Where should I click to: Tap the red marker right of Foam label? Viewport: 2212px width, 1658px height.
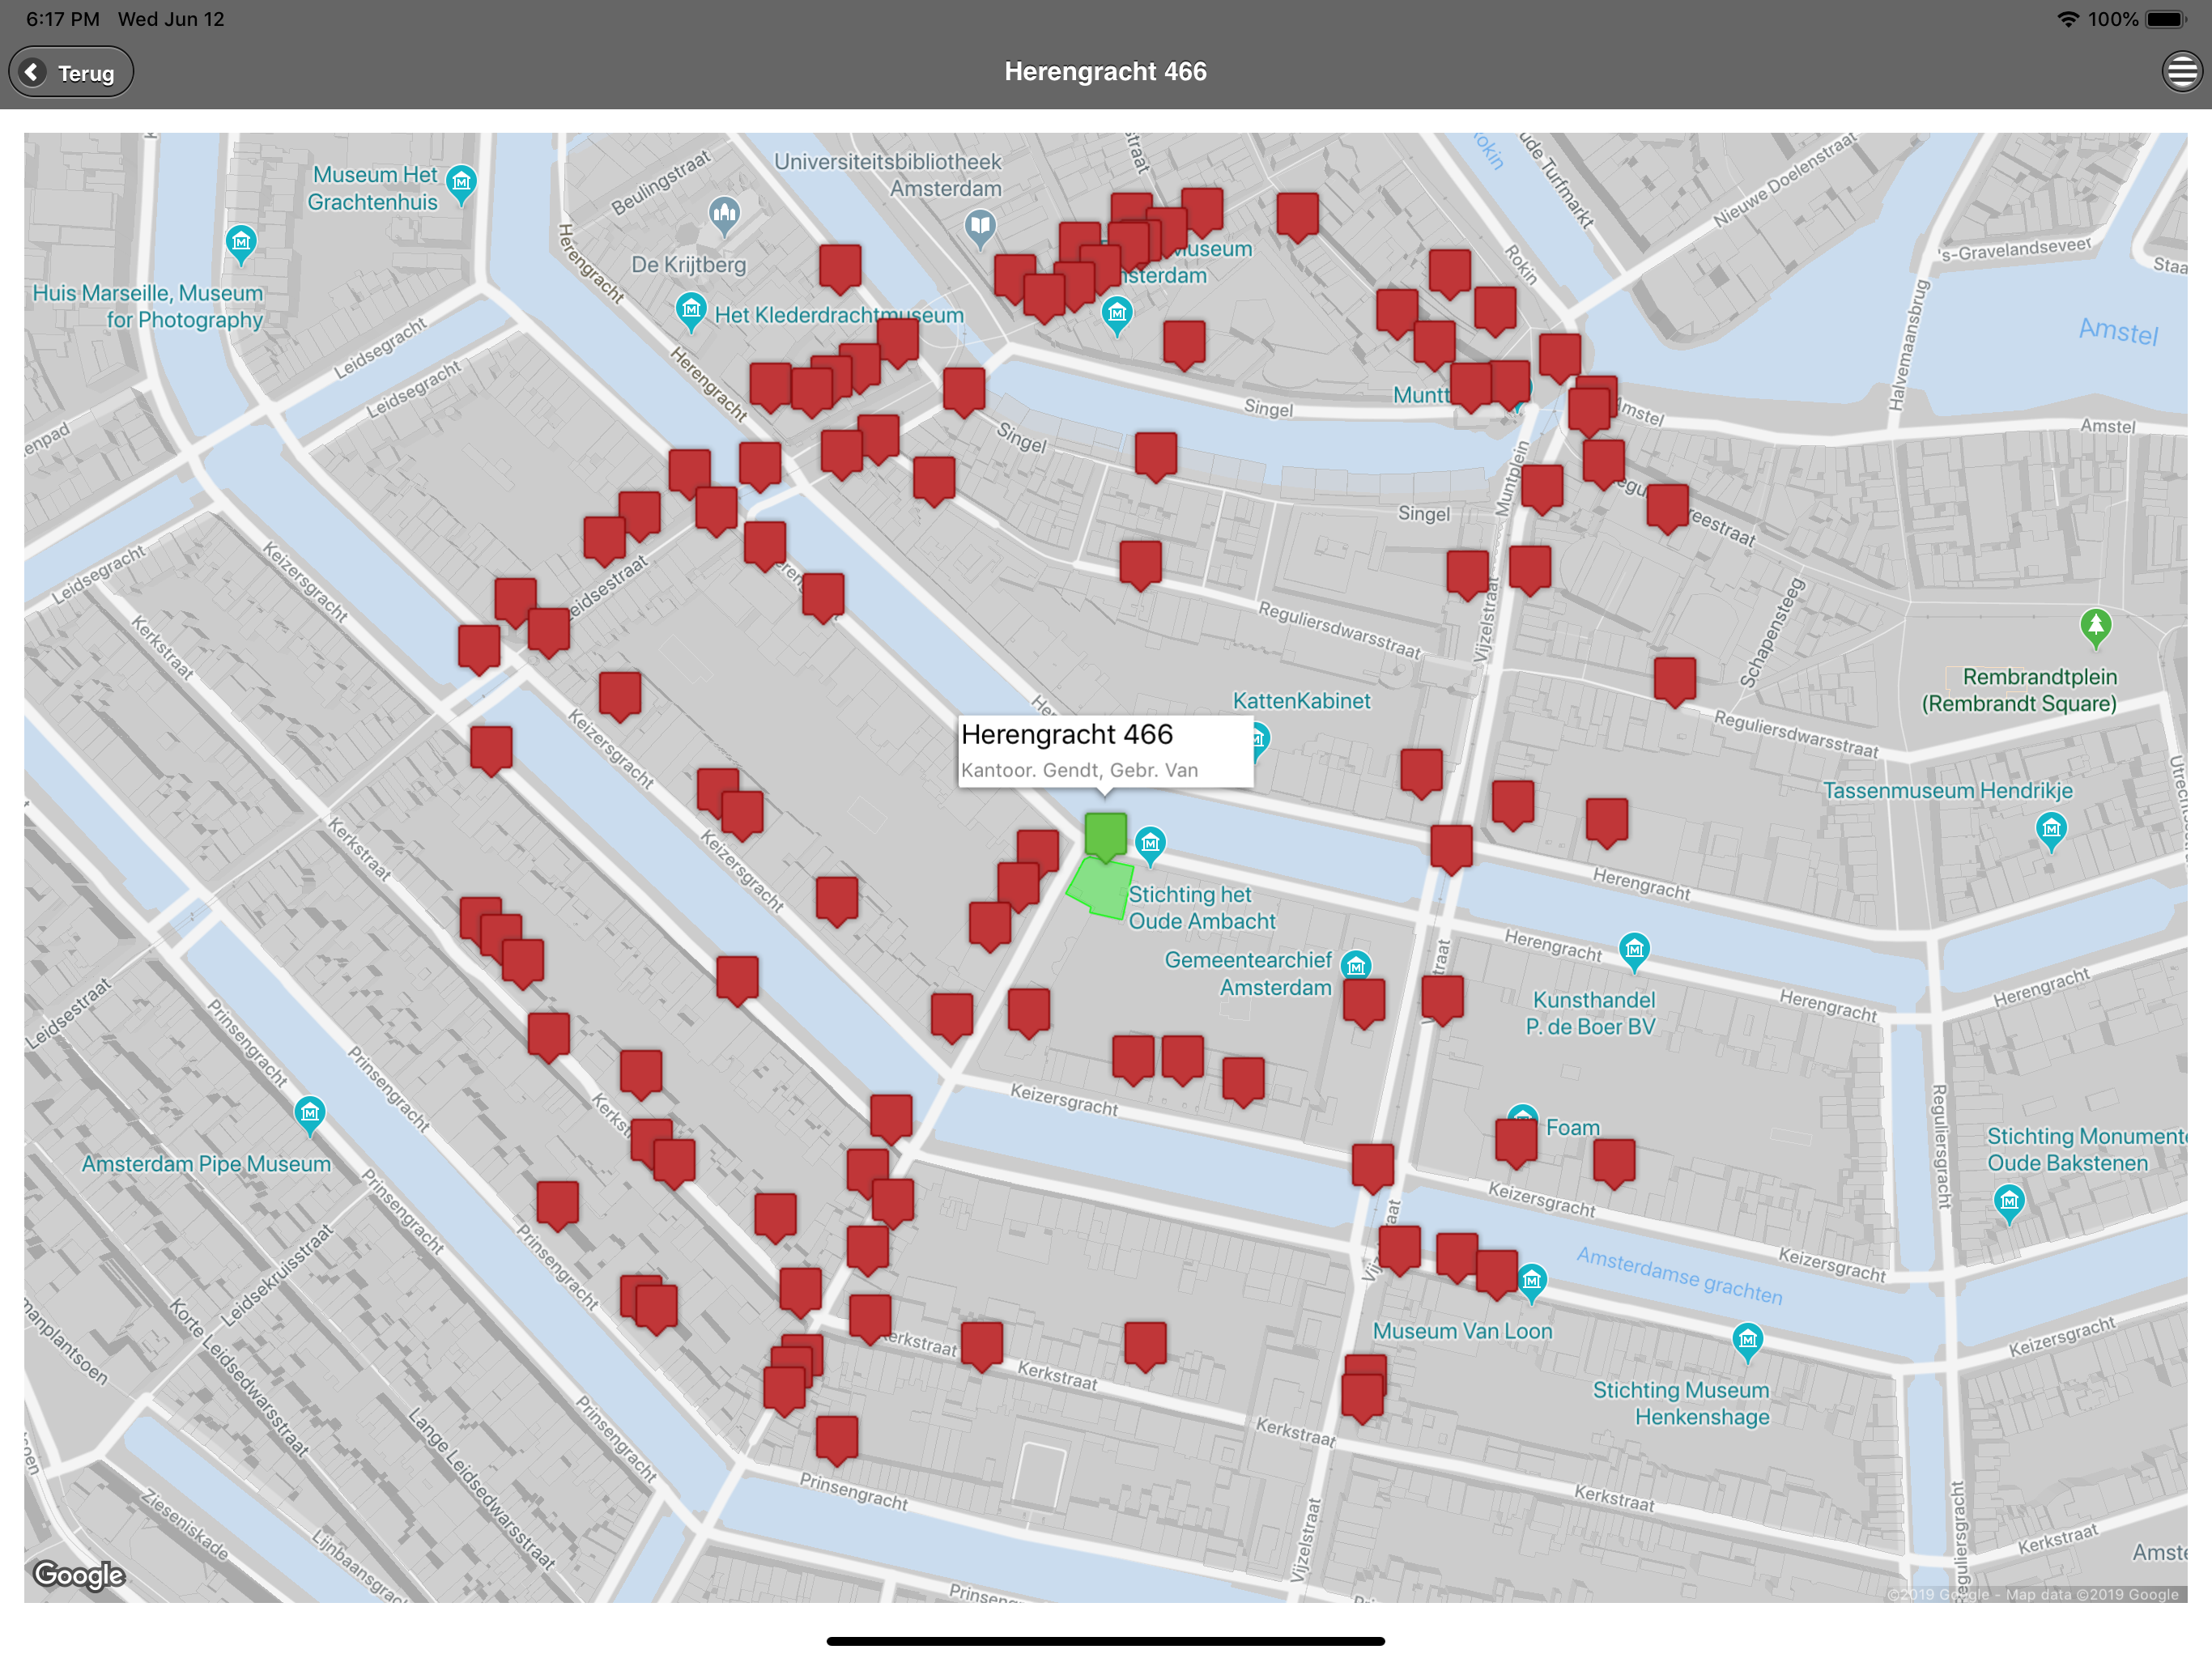1614,1163
